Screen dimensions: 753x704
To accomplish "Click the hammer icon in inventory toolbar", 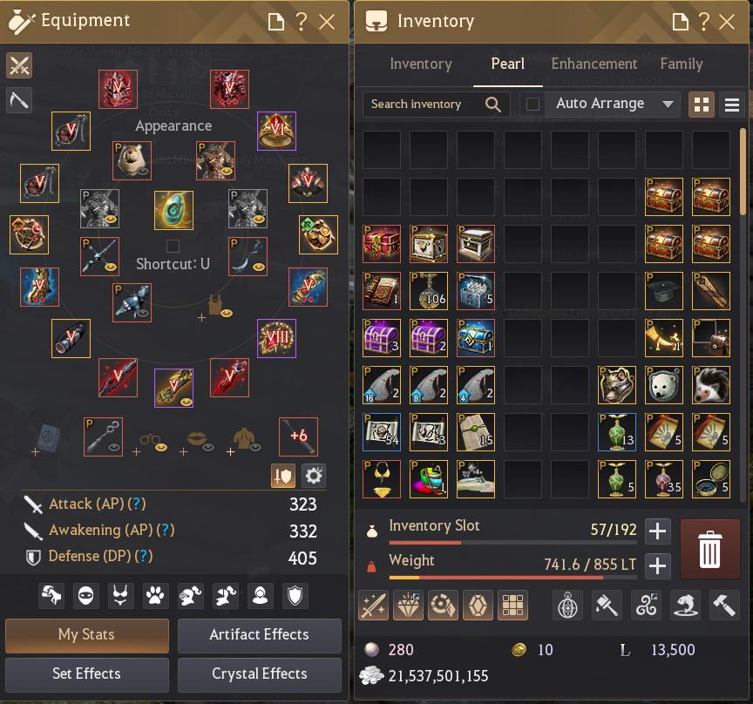I will pos(724,605).
